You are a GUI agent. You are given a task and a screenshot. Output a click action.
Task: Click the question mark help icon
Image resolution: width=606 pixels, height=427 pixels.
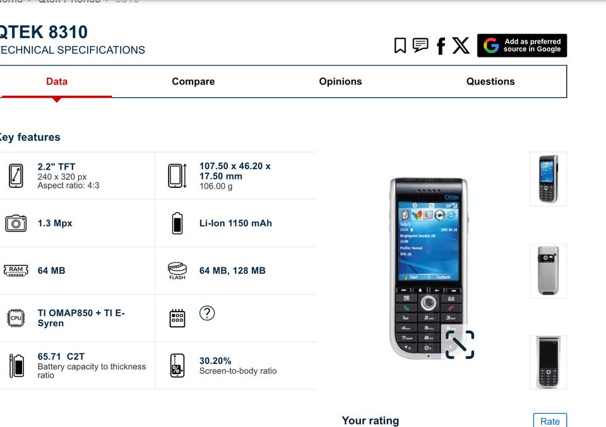207,313
